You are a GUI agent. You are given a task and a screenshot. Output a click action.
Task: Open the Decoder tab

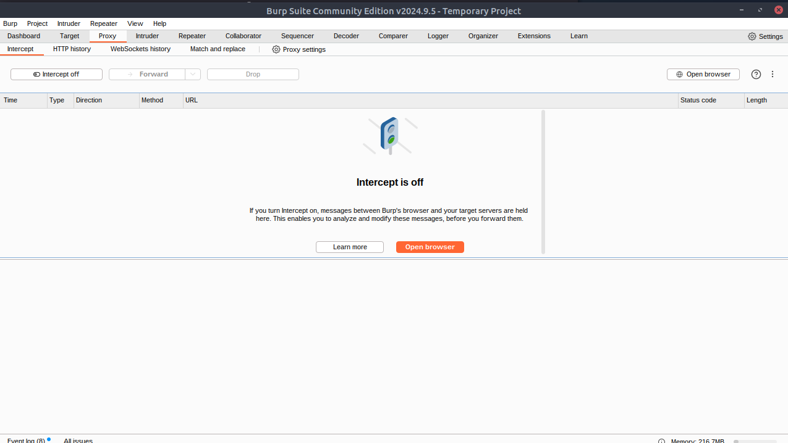(346, 36)
